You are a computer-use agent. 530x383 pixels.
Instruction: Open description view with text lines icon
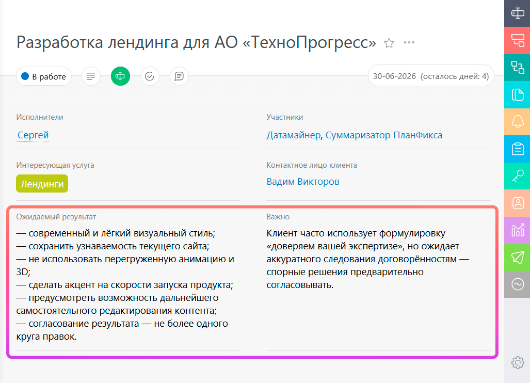(x=91, y=76)
